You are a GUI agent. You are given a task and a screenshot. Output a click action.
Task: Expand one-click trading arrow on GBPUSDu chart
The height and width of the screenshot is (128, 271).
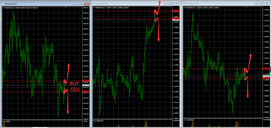coord(94,8)
